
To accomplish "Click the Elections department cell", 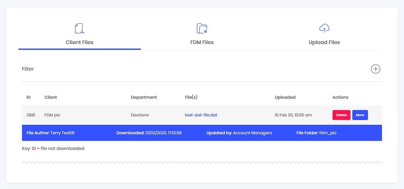I will tap(140, 115).
